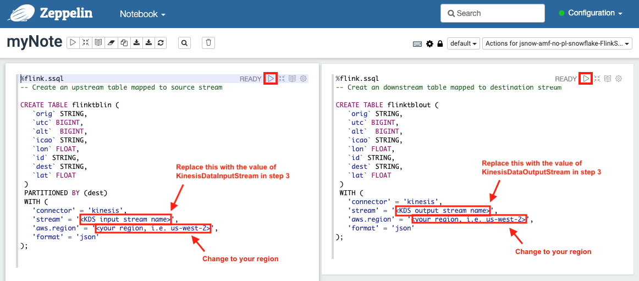This screenshot has width=639, height=281.
Task: Click the version control refresh icon
Action: [161, 43]
